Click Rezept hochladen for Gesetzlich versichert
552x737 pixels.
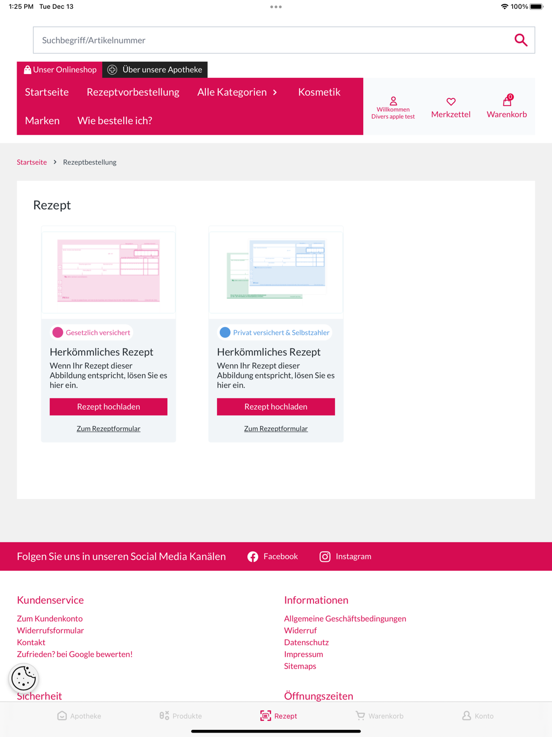pos(108,407)
